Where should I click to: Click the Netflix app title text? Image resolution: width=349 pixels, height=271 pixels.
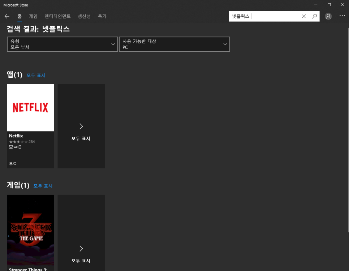(16, 136)
